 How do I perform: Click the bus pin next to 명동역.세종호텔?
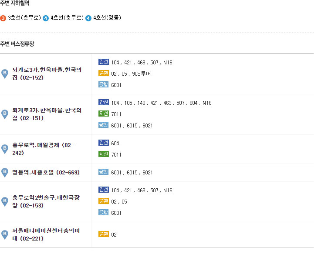pyautogui.click(x=5, y=173)
